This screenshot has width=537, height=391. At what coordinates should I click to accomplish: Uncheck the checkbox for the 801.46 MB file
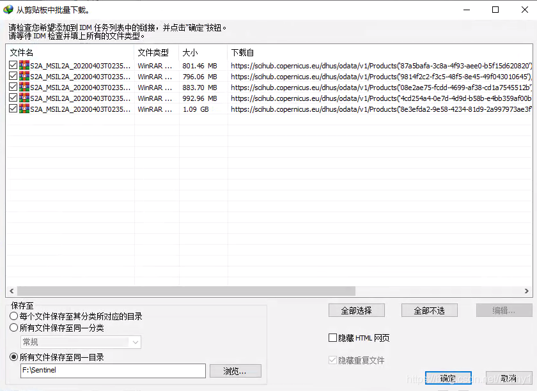pyautogui.click(x=13, y=65)
